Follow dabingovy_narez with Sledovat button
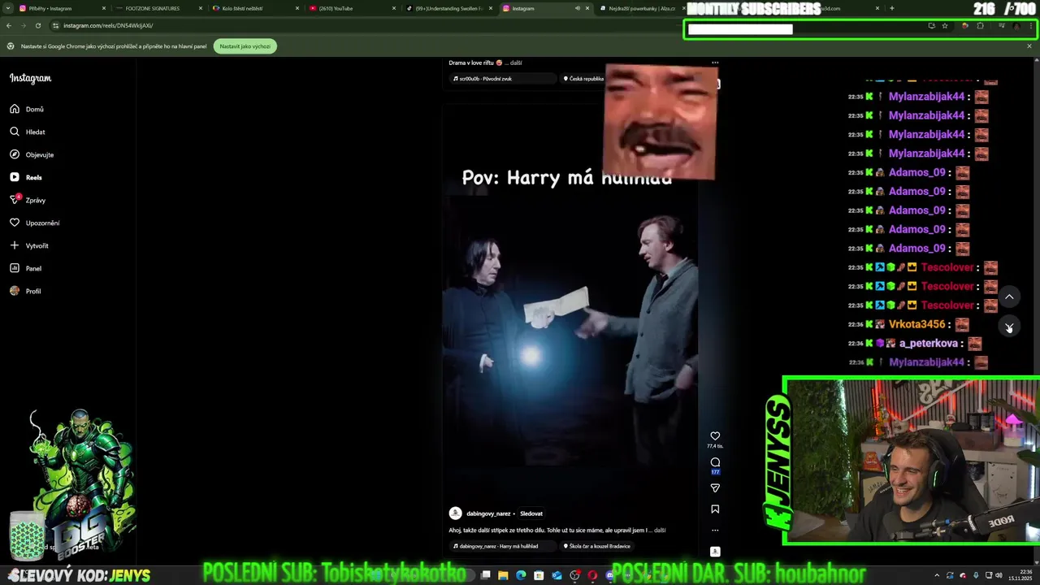This screenshot has height=585, width=1040. coord(531,513)
